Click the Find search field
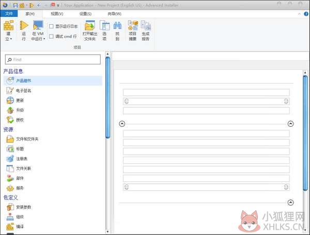The height and width of the screenshot is (235, 310). (x=53, y=60)
